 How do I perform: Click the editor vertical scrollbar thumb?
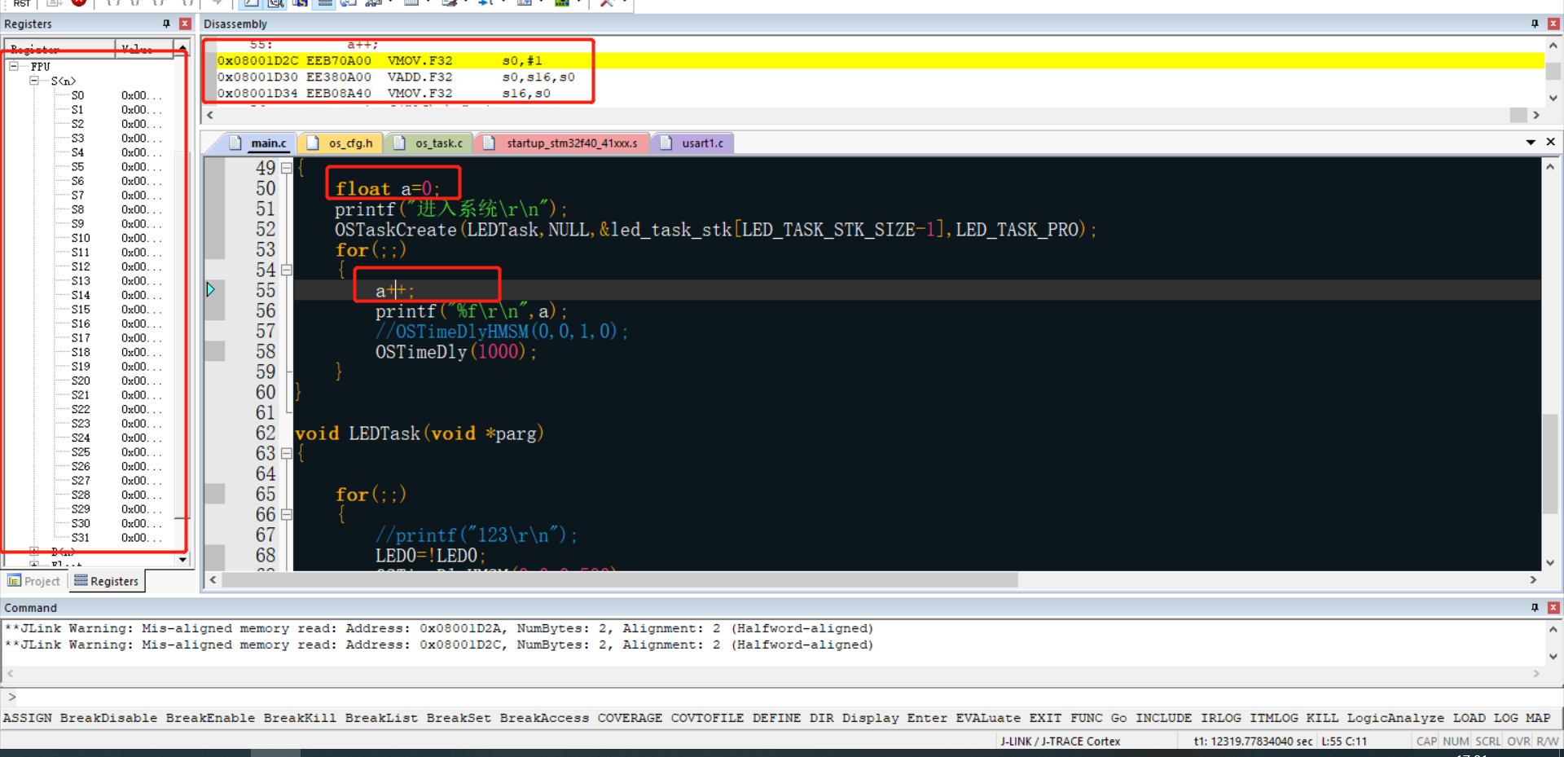1550,464
